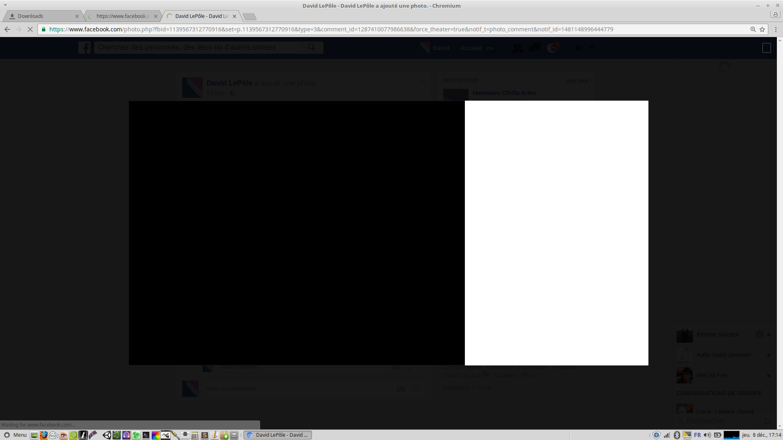The width and height of the screenshot is (783, 440).
Task: Expand the Facebook account dropdown arrow
Action: pos(592,48)
